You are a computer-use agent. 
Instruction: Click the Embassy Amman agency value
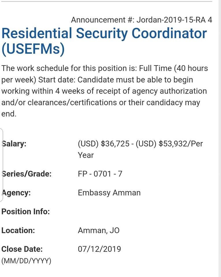coord(109,193)
